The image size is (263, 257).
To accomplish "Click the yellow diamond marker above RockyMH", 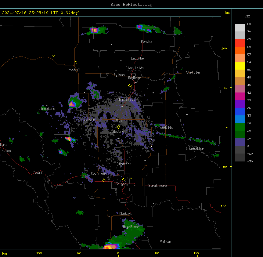I will [76, 62].
